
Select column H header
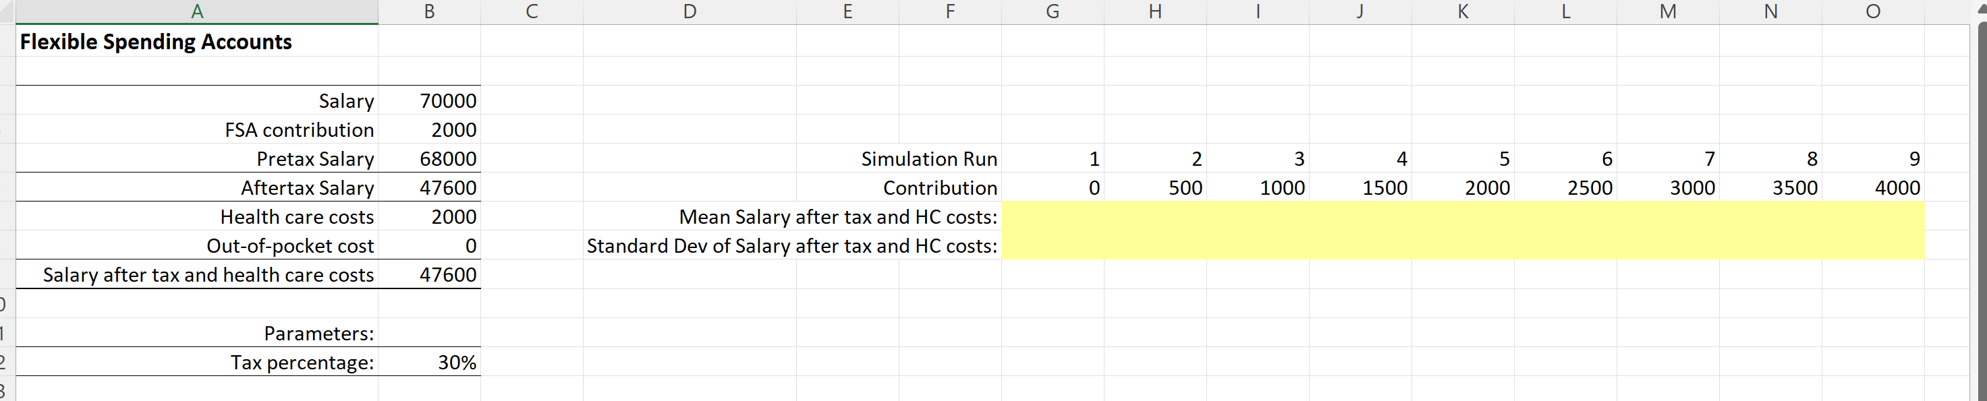click(1156, 11)
